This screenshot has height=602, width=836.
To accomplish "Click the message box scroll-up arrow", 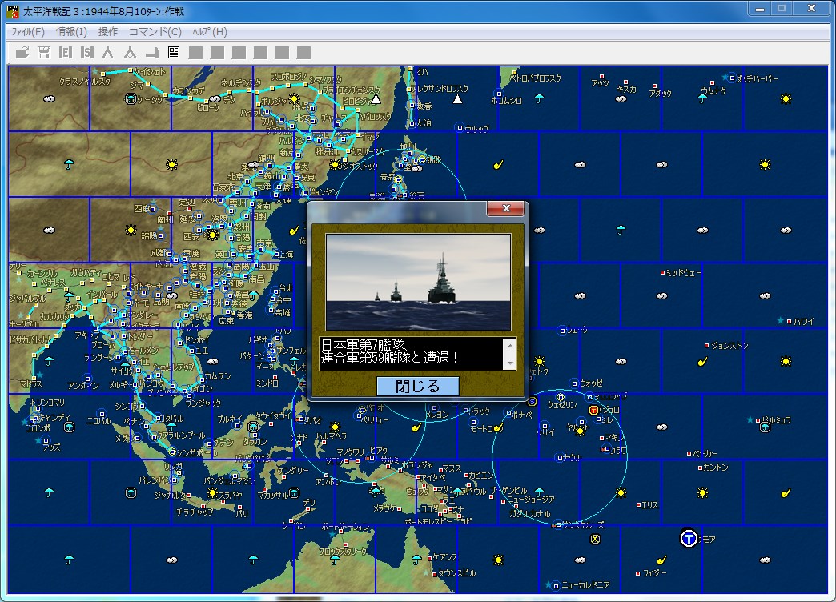I will (x=510, y=345).
